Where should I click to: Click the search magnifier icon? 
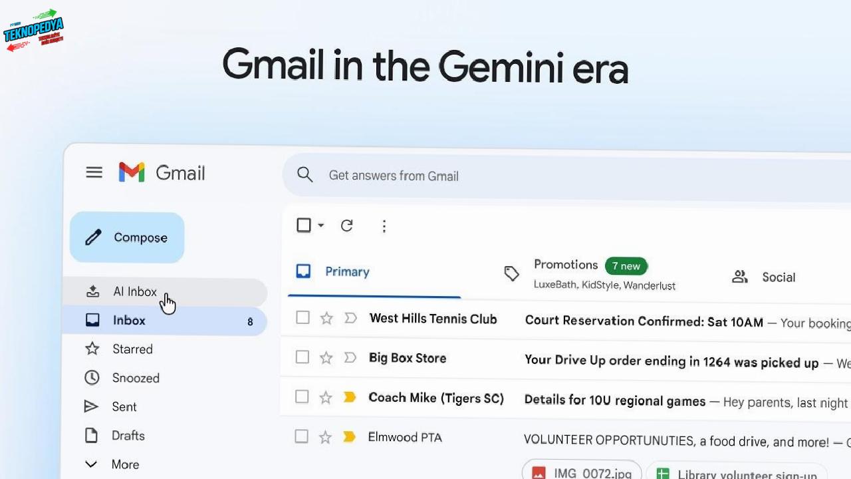point(305,175)
